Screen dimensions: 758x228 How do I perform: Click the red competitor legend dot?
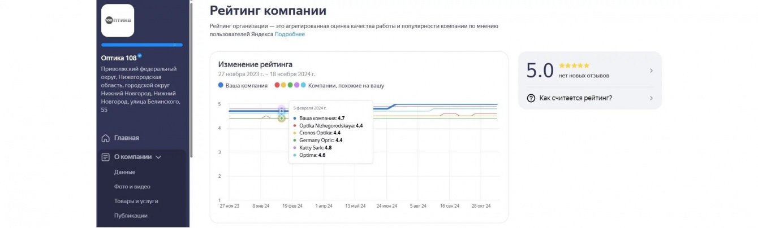[277, 85]
